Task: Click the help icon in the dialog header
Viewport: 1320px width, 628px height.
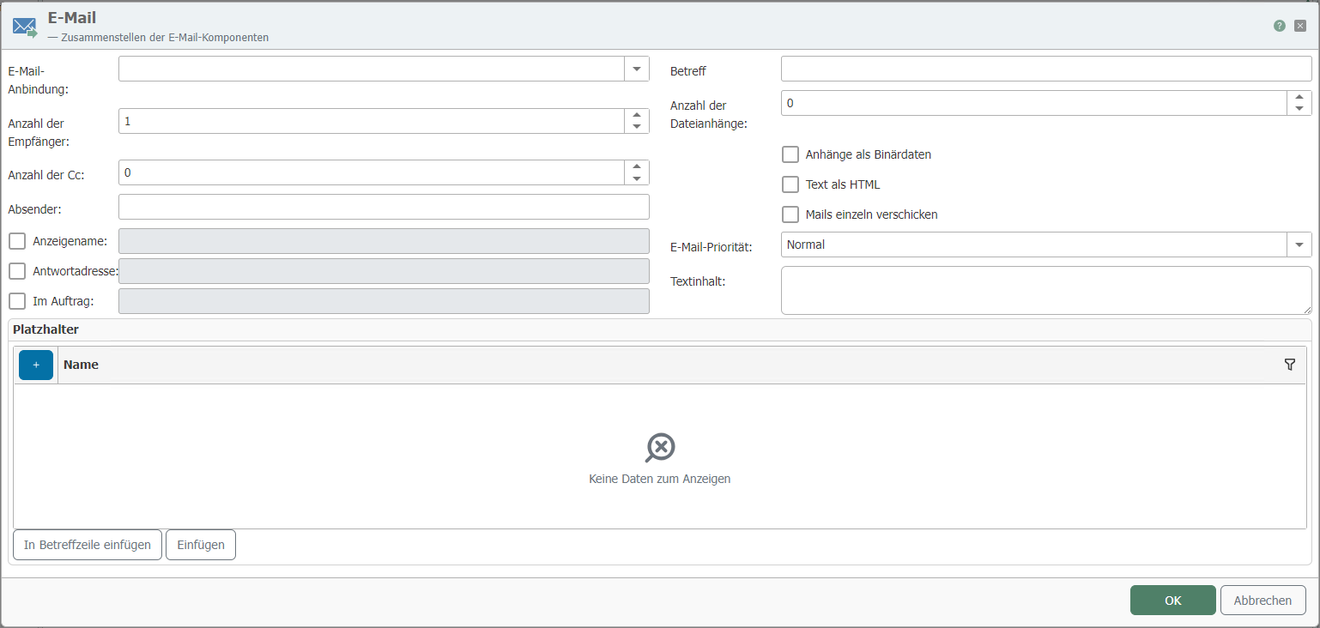Action: click(1279, 26)
